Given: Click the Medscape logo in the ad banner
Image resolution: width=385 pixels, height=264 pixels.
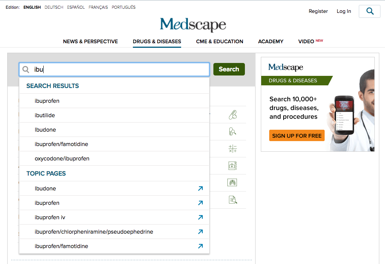Looking at the screenshot, I should pyautogui.click(x=286, y=67).
